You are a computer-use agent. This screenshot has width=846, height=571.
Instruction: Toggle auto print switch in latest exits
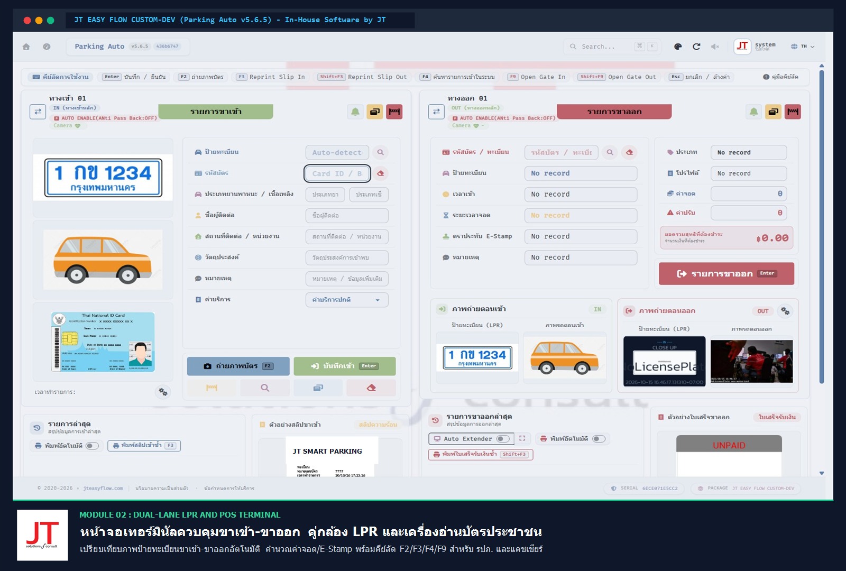click(599, 439)
